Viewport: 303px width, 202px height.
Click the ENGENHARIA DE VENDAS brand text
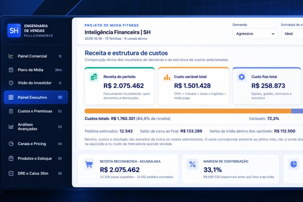click(x=36, y=28)
